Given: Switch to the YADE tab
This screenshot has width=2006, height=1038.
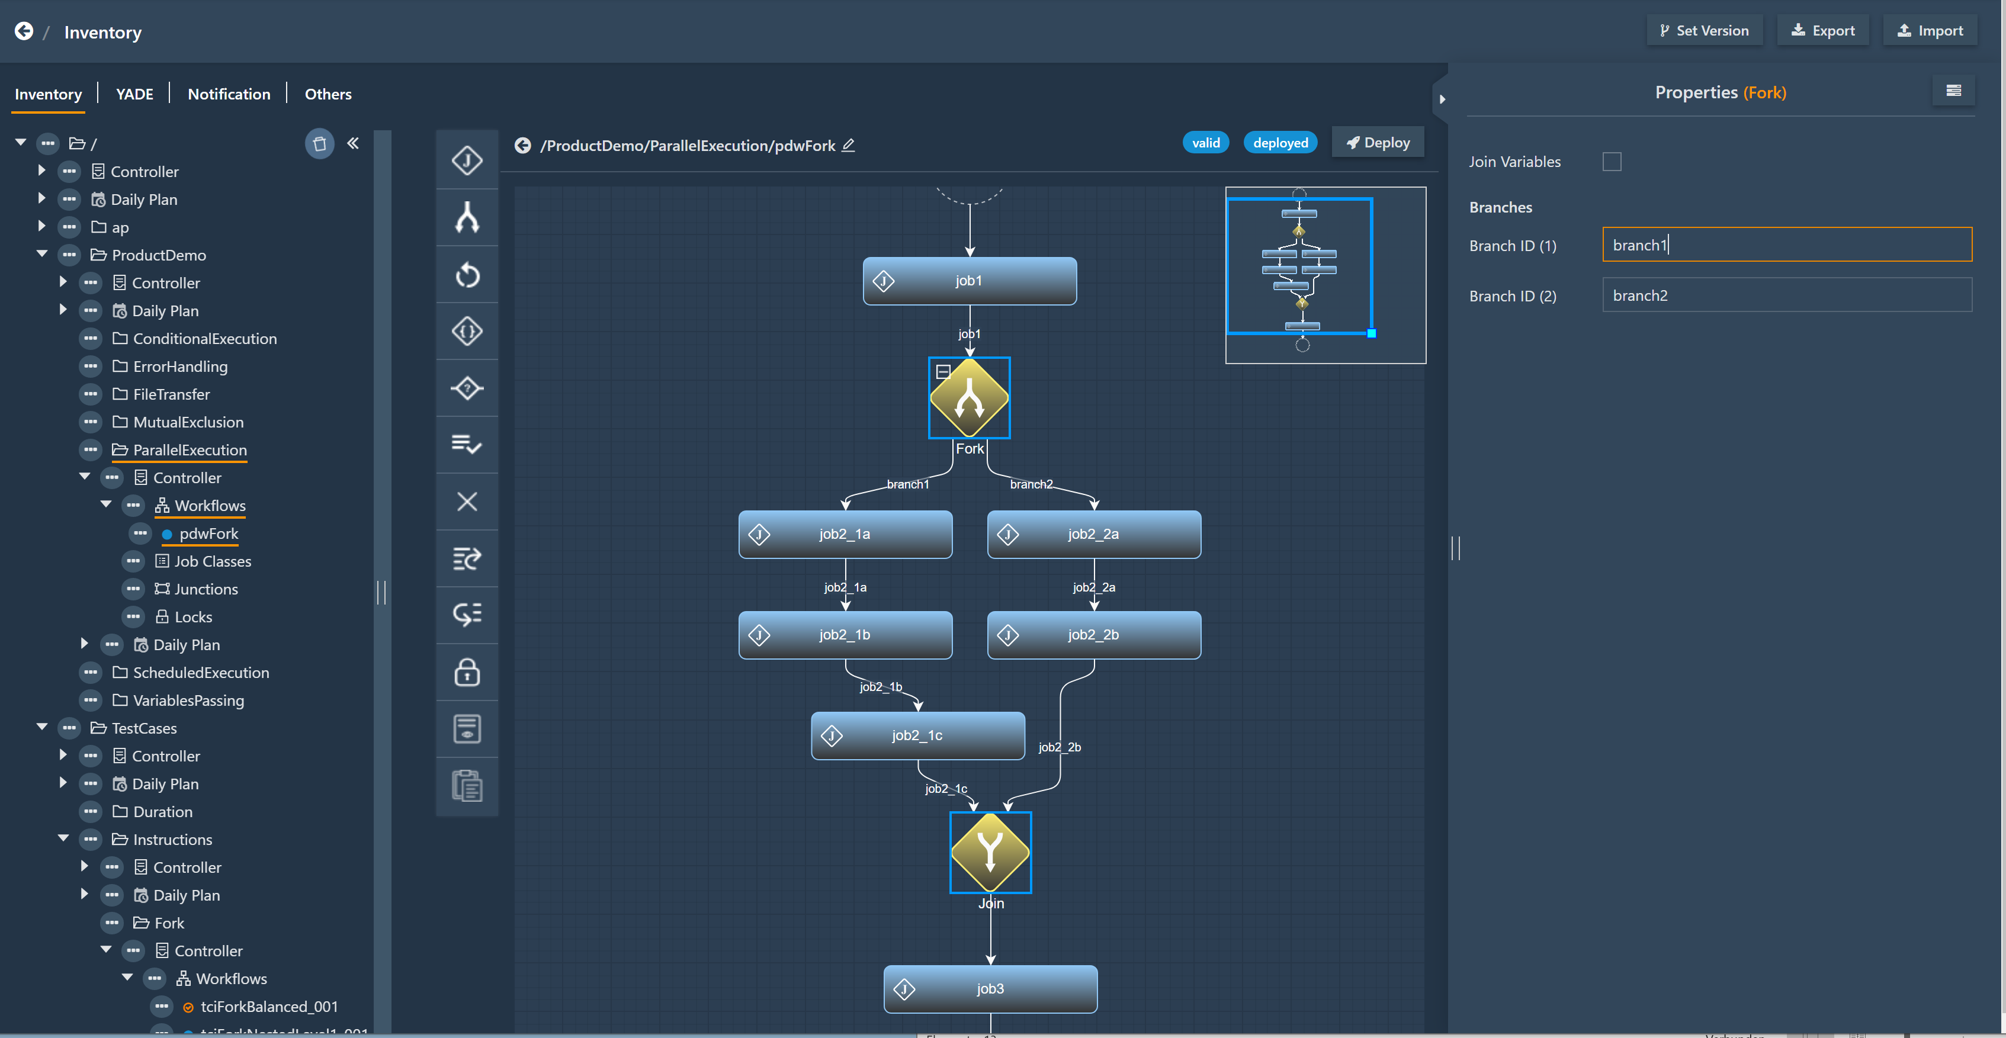Looking at the screenshot, I should coord(134,94).
